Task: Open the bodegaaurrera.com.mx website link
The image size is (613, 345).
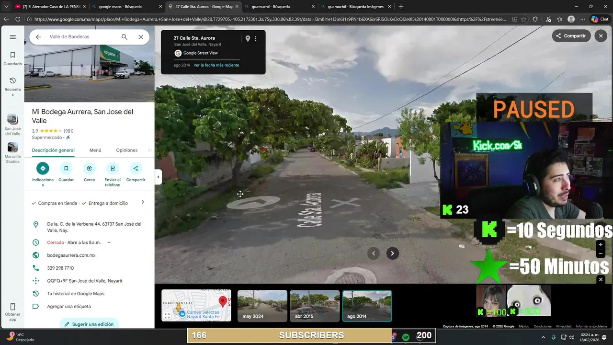Action: (71, 255)
